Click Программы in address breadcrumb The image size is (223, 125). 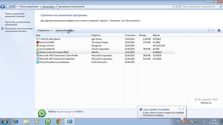(48, 7)
